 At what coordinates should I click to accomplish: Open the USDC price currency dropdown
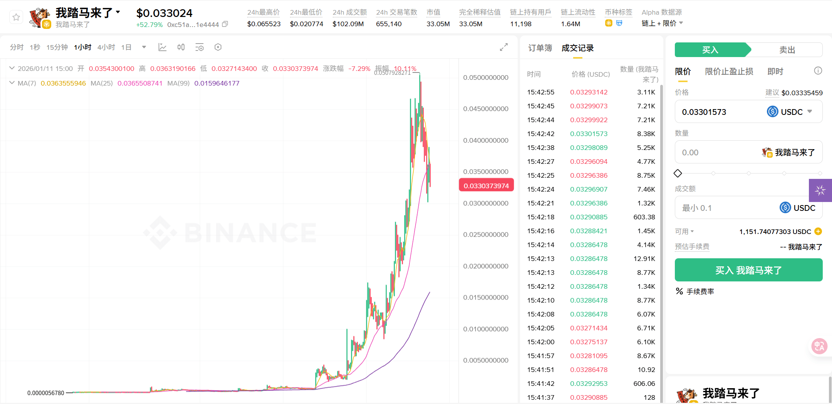[x=810, y=111]
